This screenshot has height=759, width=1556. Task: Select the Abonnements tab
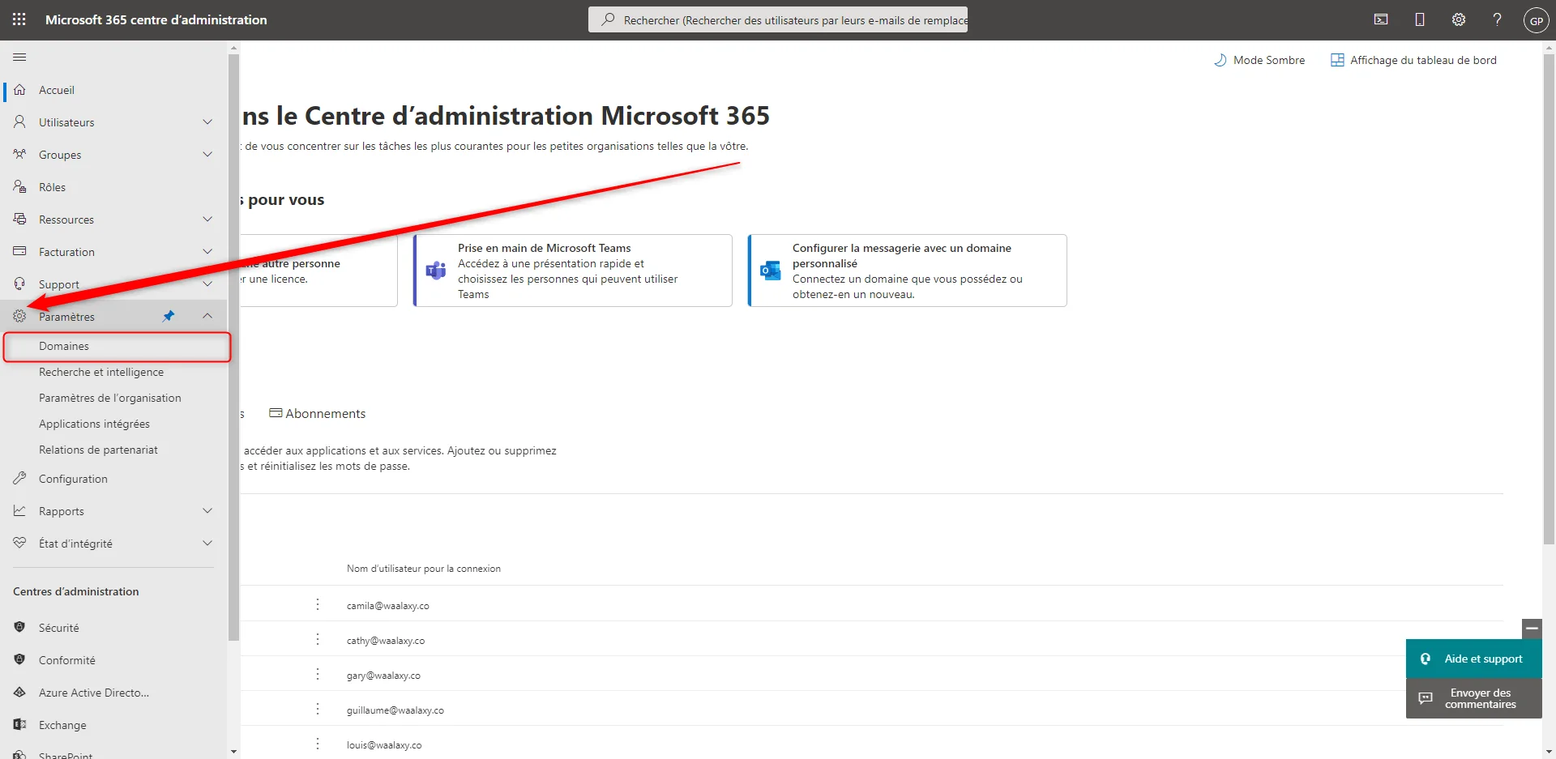[x=318, y=414]
